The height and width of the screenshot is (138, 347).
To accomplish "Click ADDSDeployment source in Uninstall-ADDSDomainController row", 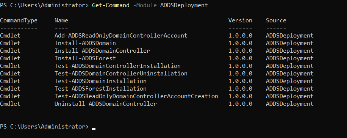I will [x=290, y=104].
